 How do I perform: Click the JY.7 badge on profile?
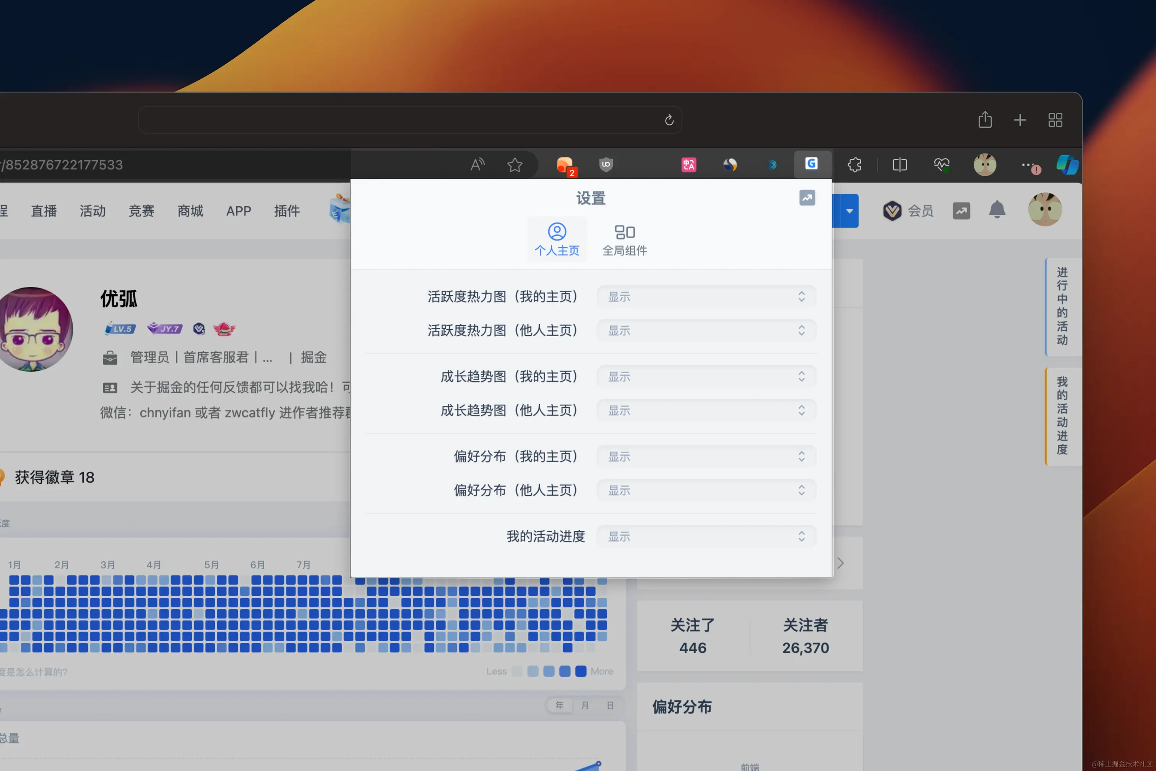pos(165,329)
